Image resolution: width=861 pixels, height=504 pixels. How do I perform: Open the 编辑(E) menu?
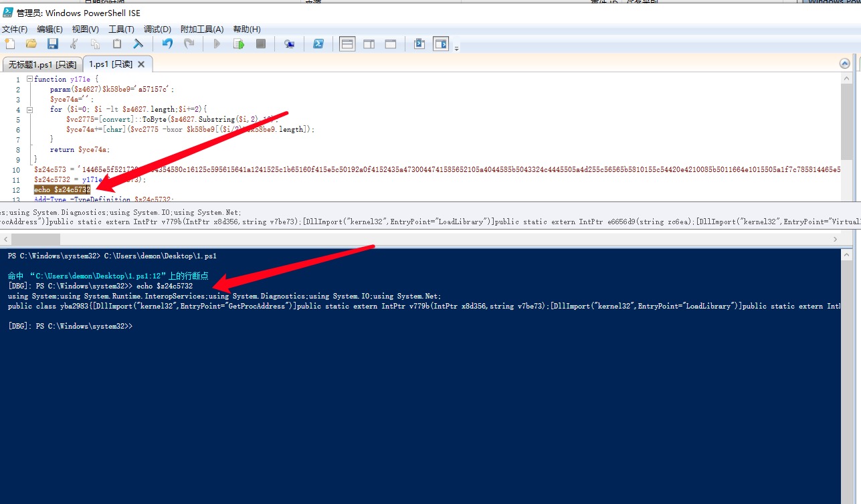50,29
